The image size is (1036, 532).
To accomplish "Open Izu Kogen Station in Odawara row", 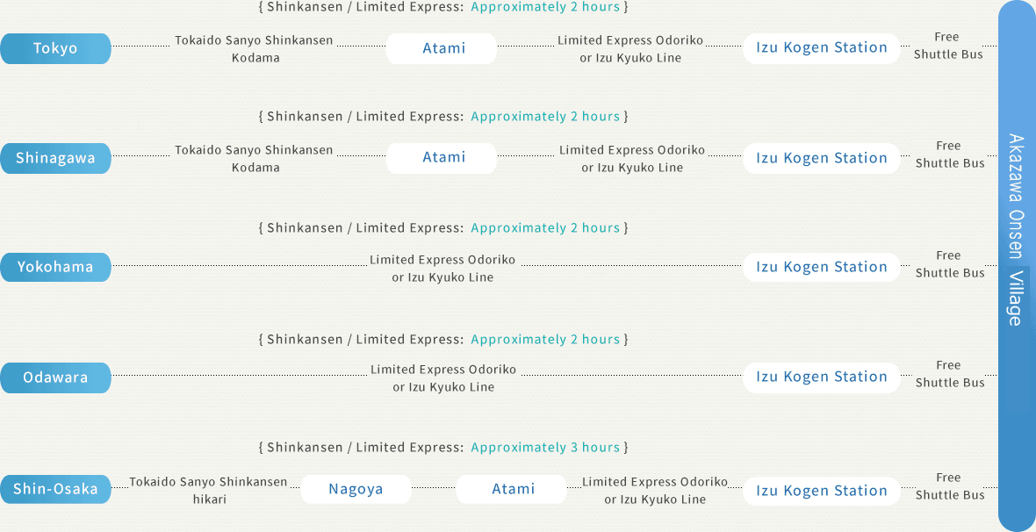I will coord(821,377).
